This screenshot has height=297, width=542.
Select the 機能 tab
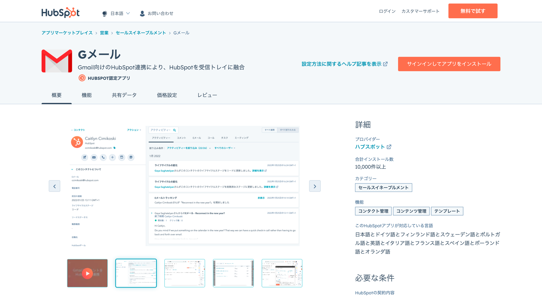87,95
